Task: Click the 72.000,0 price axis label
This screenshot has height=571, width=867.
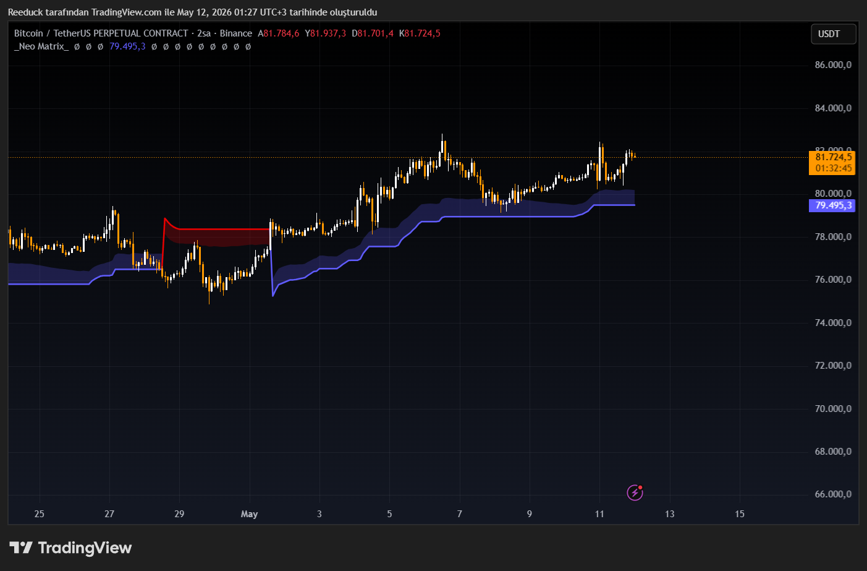Action: [833, 366]
